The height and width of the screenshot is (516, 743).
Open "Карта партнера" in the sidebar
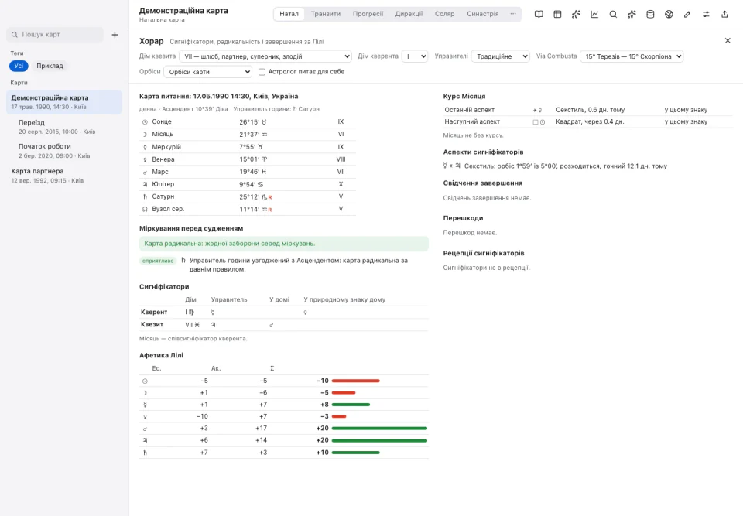point(64,176)
